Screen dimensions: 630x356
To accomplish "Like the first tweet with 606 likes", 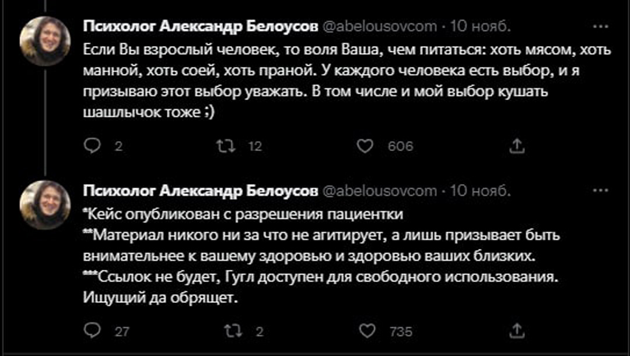I will click(365, 147).
